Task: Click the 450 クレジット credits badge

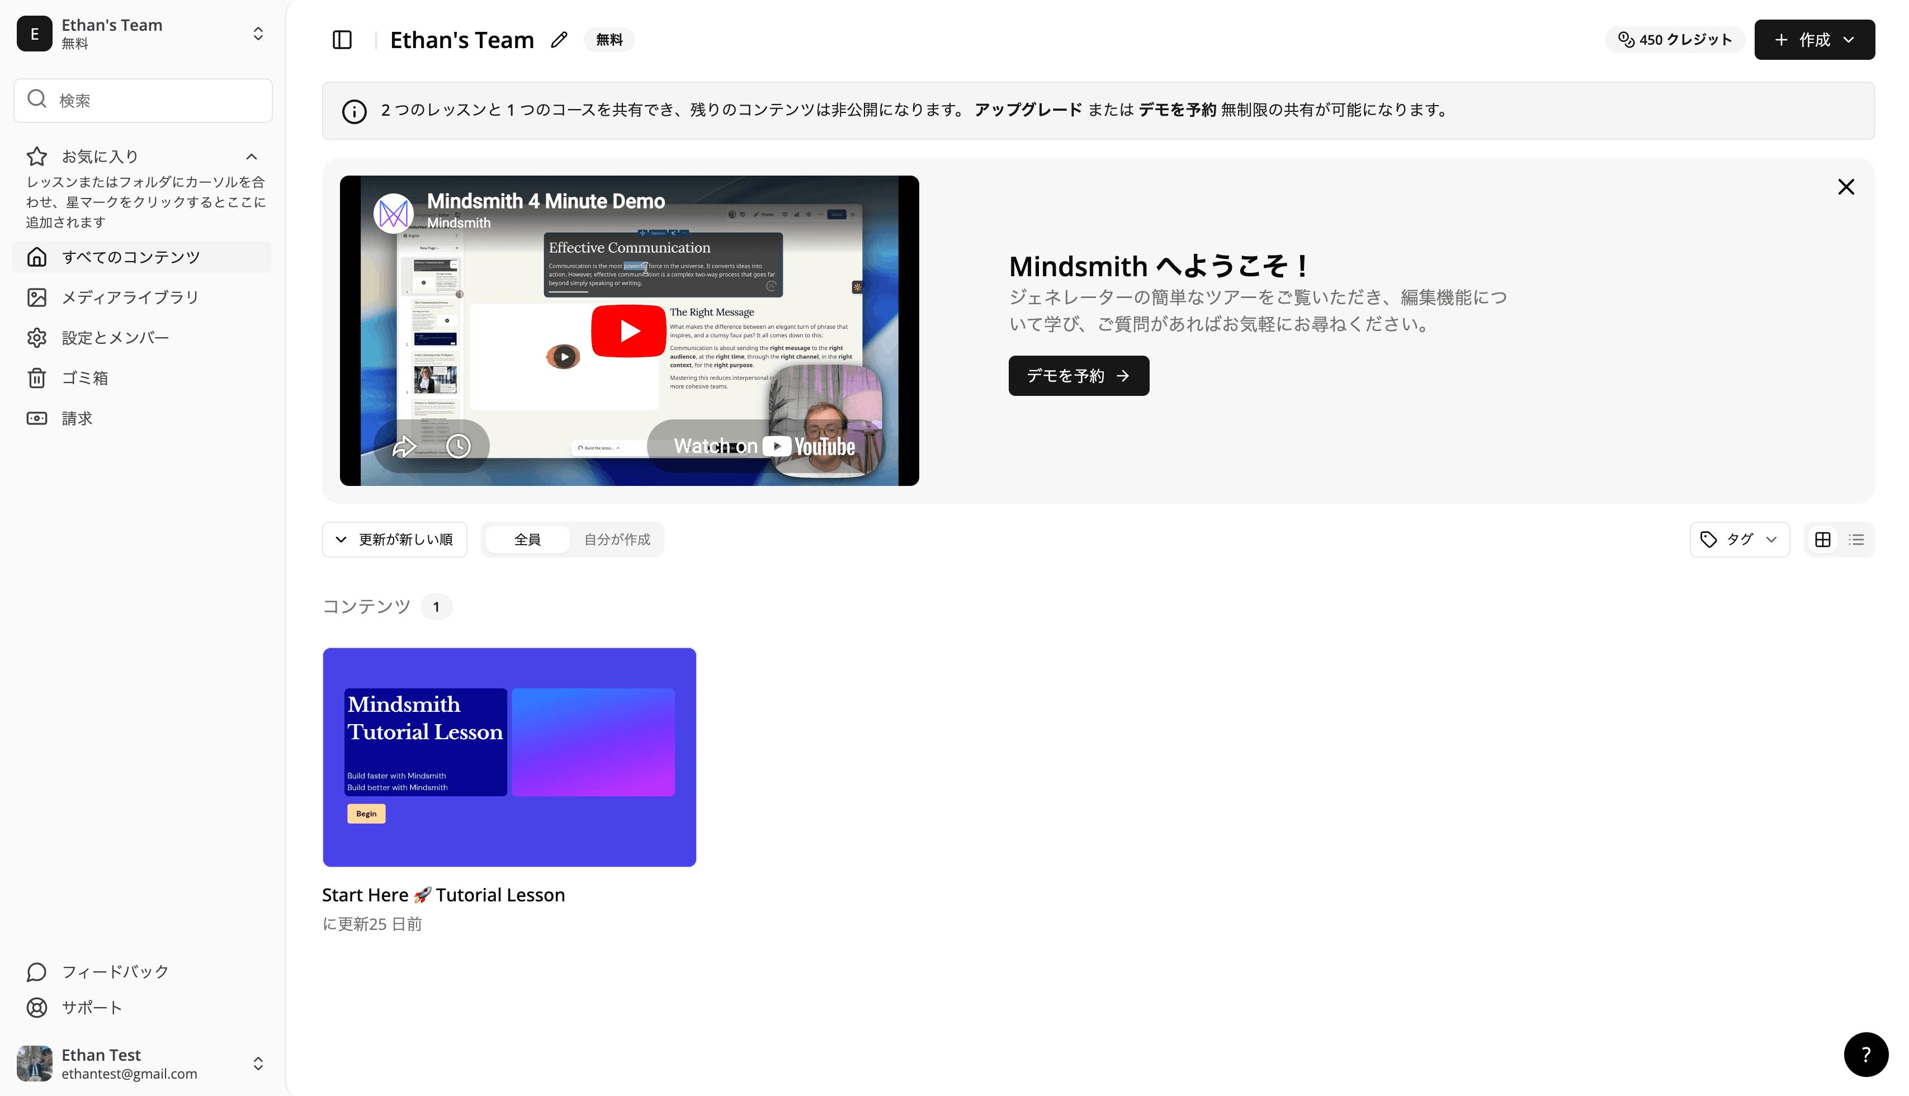Action: coord(1674,39)
